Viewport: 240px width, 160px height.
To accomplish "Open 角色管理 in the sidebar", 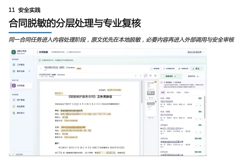I will point(21,106).
